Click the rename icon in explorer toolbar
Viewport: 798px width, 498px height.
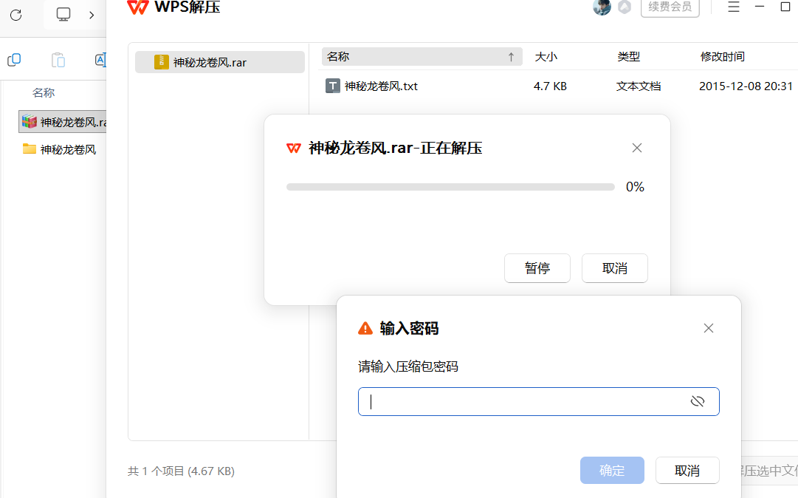[100, 60]
